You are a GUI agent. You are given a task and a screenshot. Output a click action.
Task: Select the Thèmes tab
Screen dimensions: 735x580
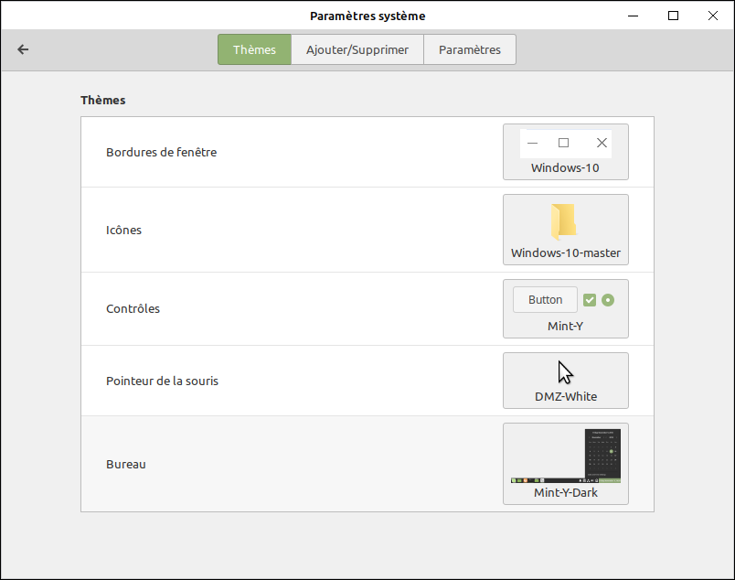click(x=254, y=49)
